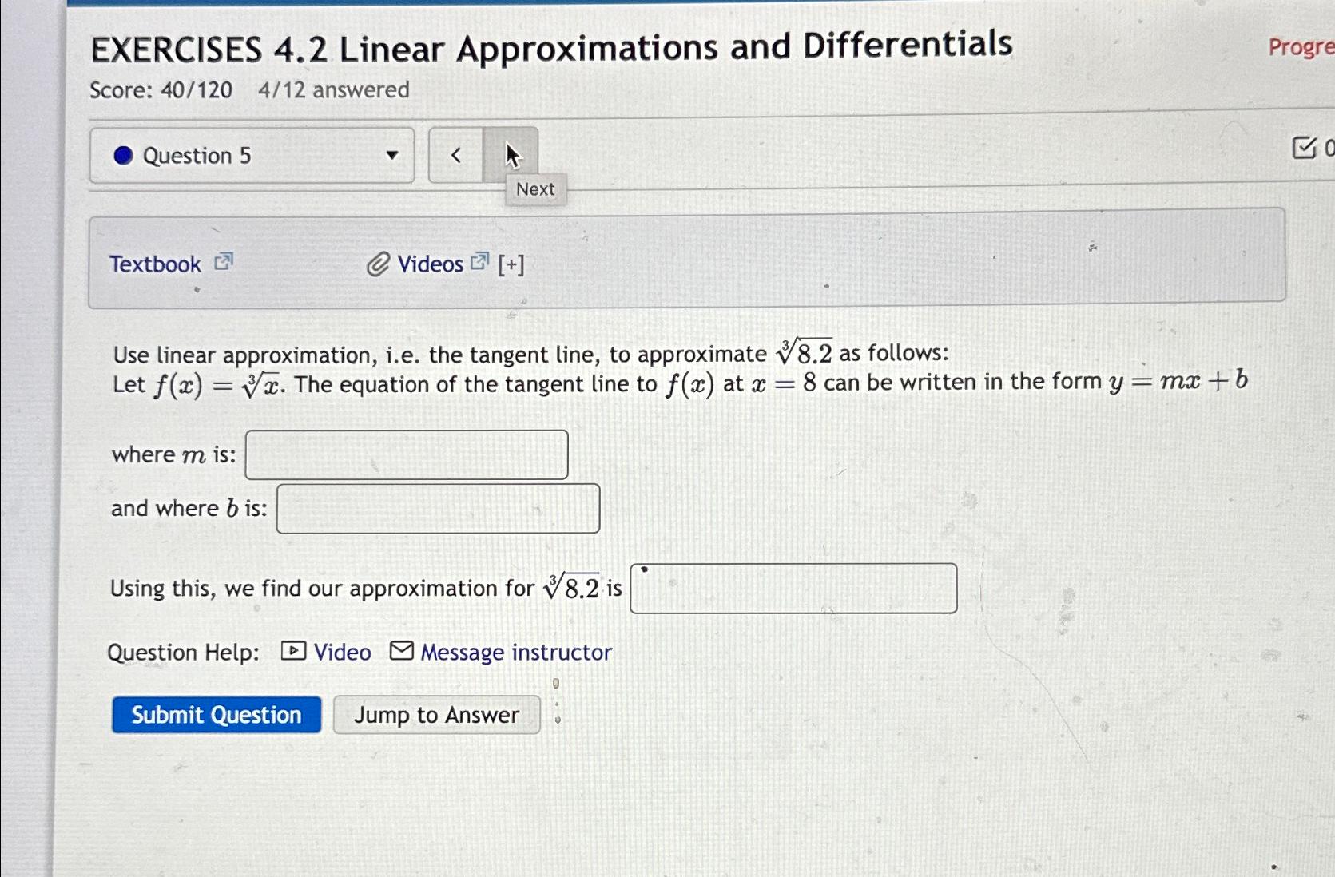Click the video play icon in Question Help

tap(293, 651)
